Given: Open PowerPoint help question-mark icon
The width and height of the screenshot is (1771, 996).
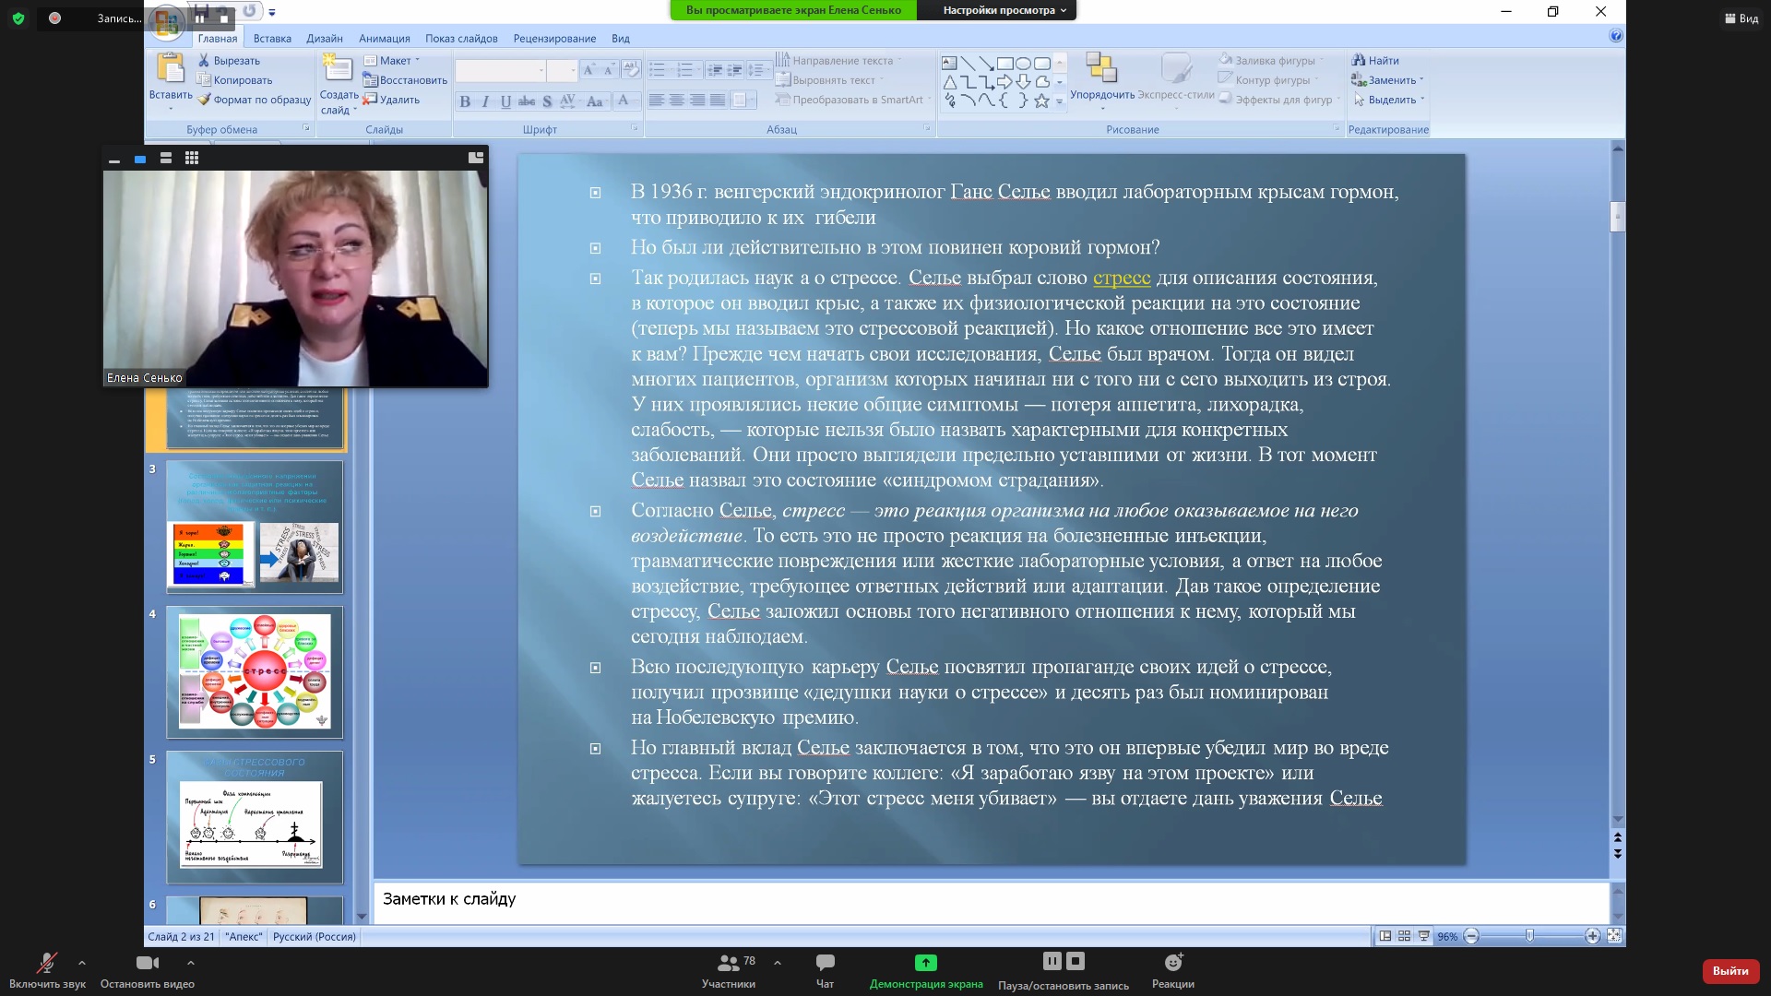Looking at the screenshot, I should 1615,36.
